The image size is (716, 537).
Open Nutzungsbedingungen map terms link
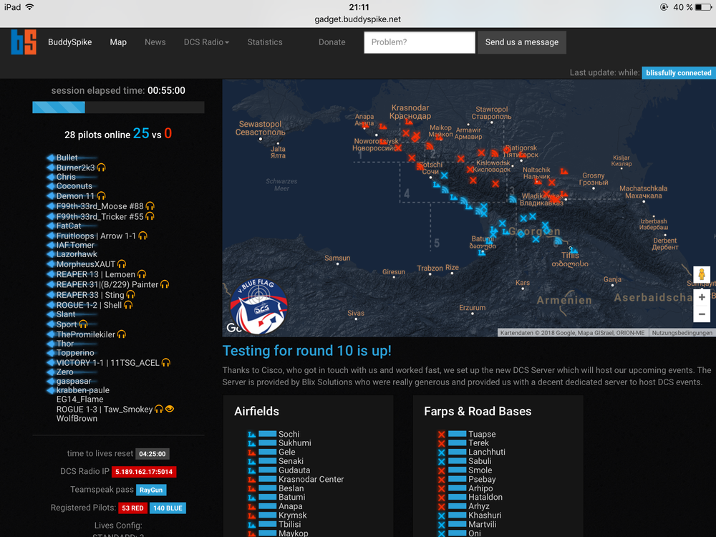point(682,333)
